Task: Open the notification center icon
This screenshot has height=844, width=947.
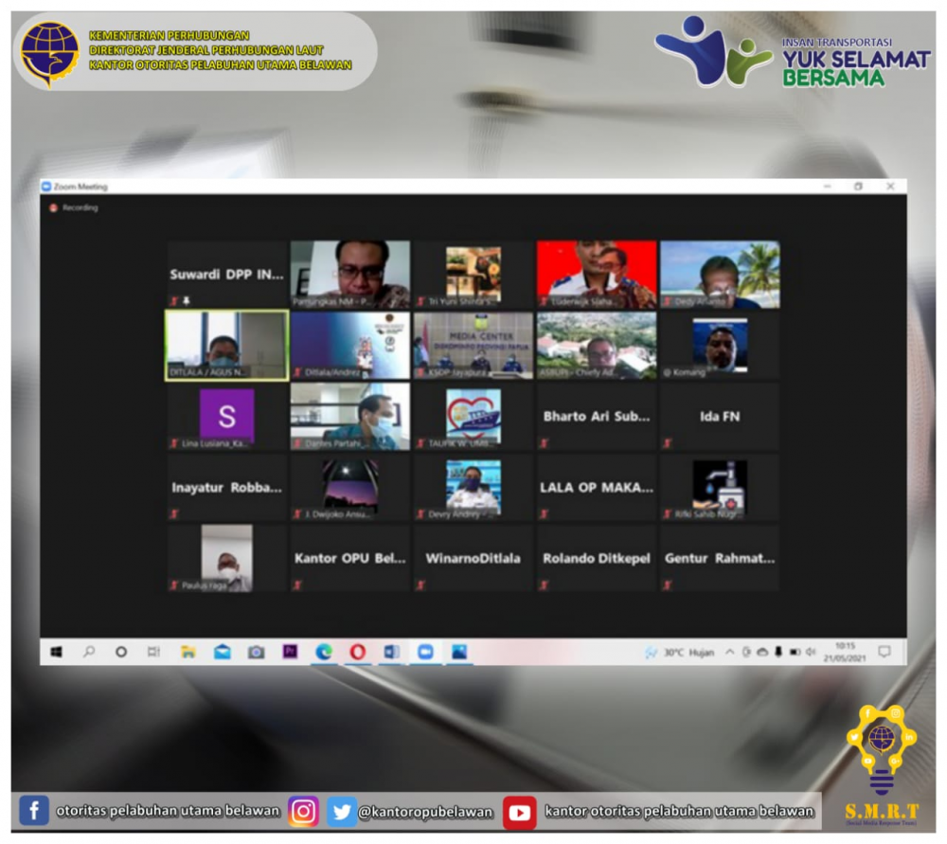Action: point(884,652)
